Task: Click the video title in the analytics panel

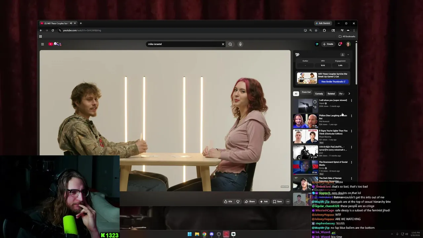Action: click(332, 75)
